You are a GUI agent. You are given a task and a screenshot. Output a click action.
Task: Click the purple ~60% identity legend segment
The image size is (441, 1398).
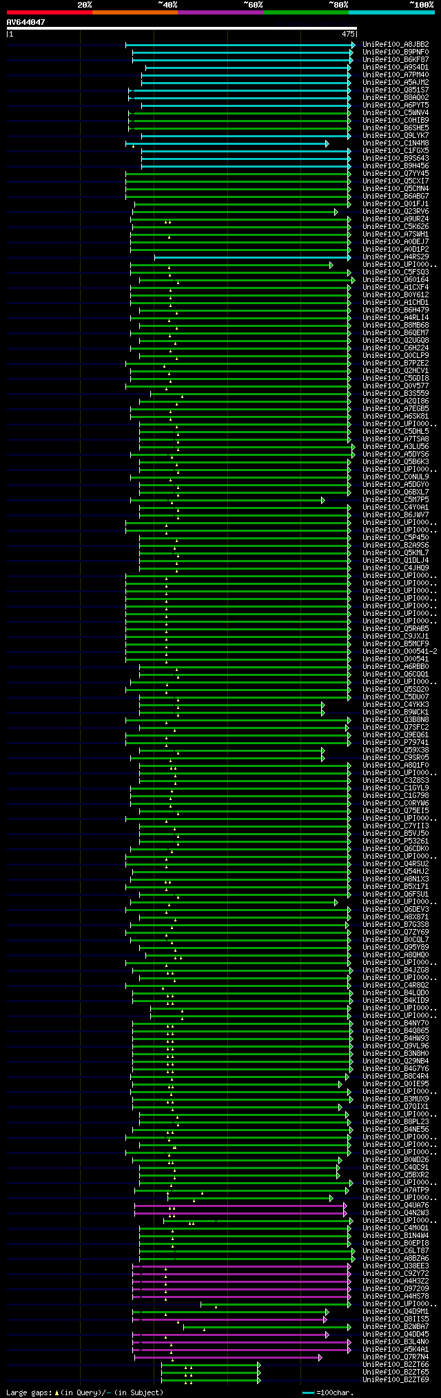[220, 12]
